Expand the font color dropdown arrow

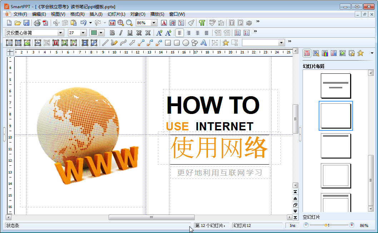[x=101, y=33]
